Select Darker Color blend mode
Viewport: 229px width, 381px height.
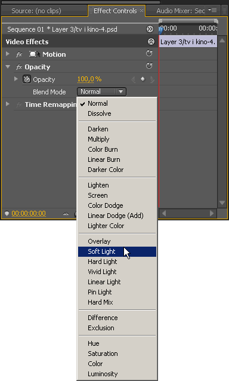coord(117,170)
